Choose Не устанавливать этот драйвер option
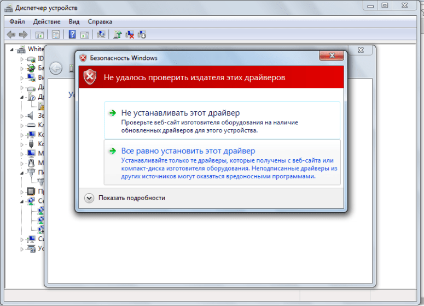This screenshot has height=306, width=424. click(222, 120)
